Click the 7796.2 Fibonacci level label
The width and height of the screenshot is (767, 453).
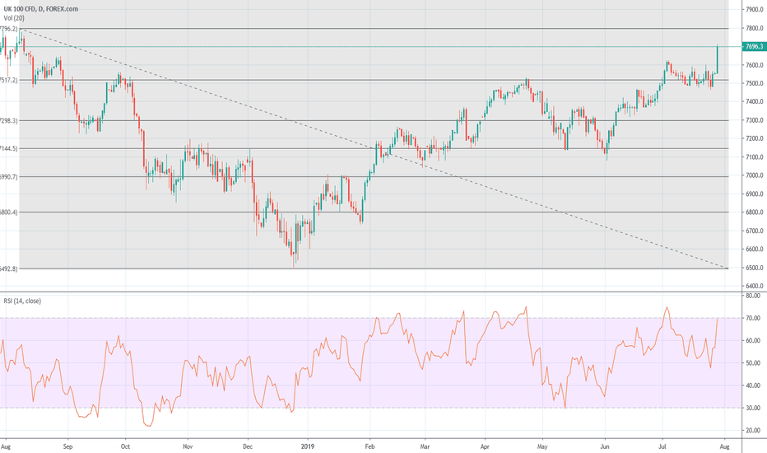tap(8, 29)
